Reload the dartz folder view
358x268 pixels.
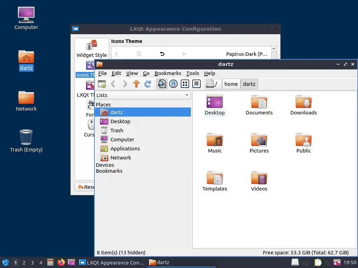point(148,84)
